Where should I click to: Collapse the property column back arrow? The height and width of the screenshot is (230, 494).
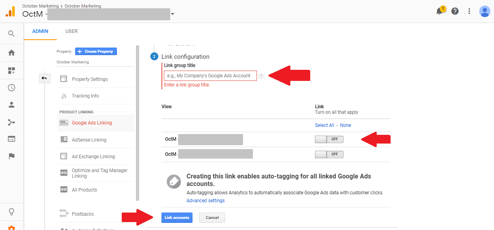pyautogui.click(x=44, y=78)
